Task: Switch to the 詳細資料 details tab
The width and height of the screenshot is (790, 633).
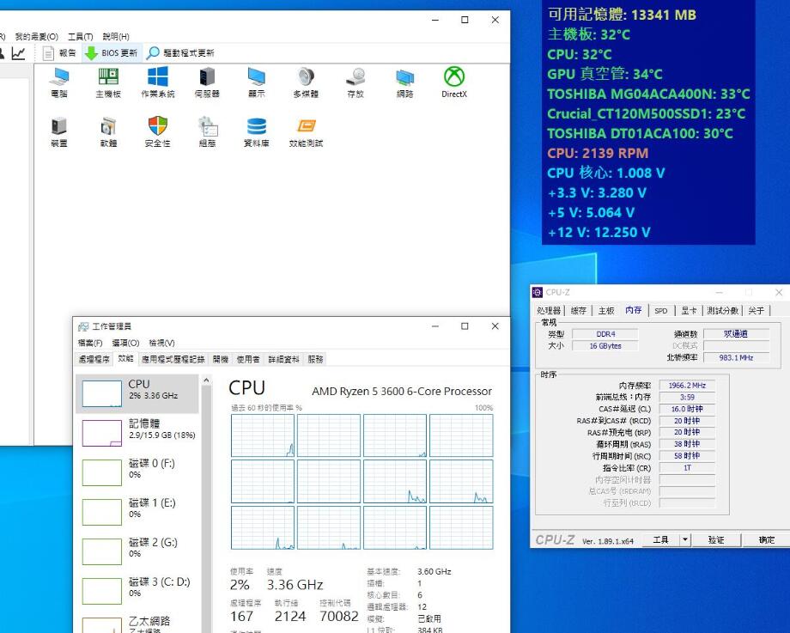Action: point(283,359)
